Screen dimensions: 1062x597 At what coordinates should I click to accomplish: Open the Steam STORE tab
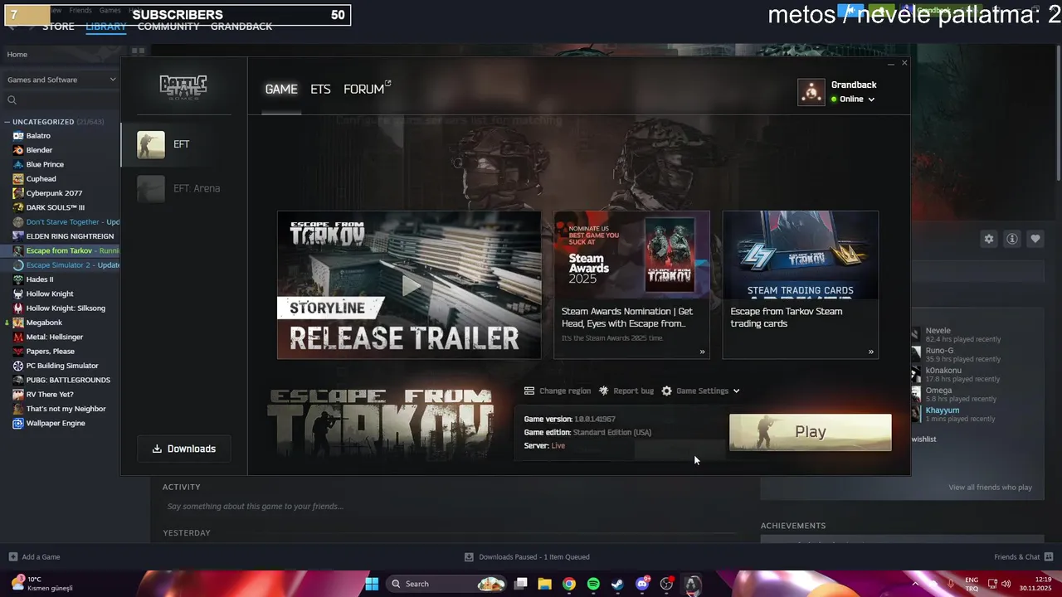pos(58,27)
